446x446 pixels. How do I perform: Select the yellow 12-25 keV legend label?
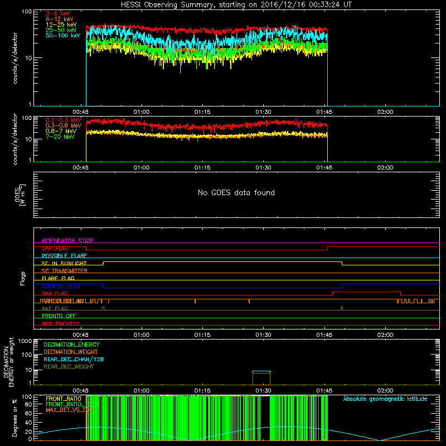(x=61, y=25)
